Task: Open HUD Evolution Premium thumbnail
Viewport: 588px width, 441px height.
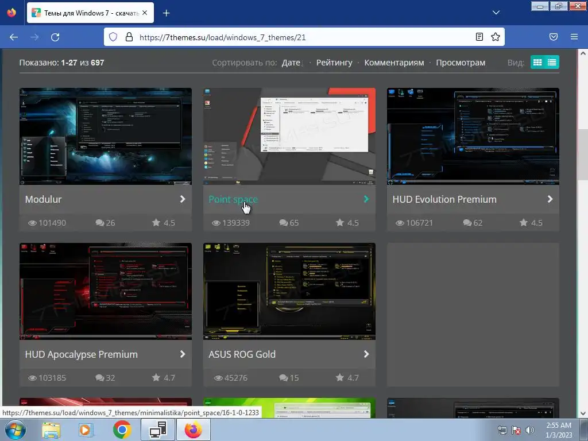Action: tap(473, 136)
